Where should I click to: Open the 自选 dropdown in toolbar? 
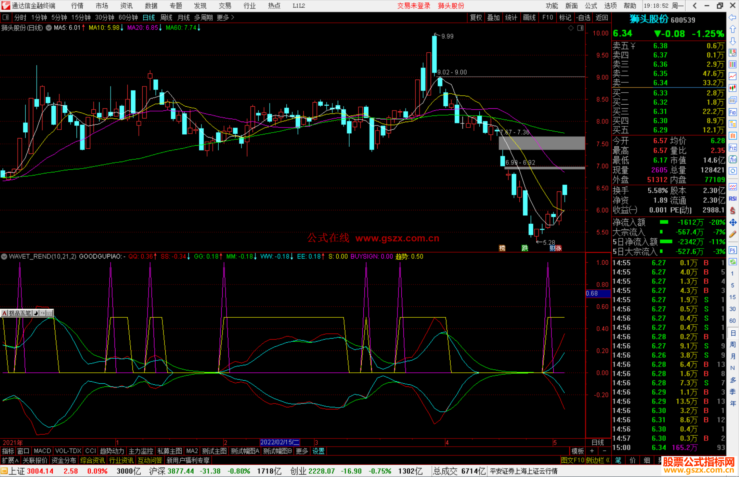click(x=583, y=17)
